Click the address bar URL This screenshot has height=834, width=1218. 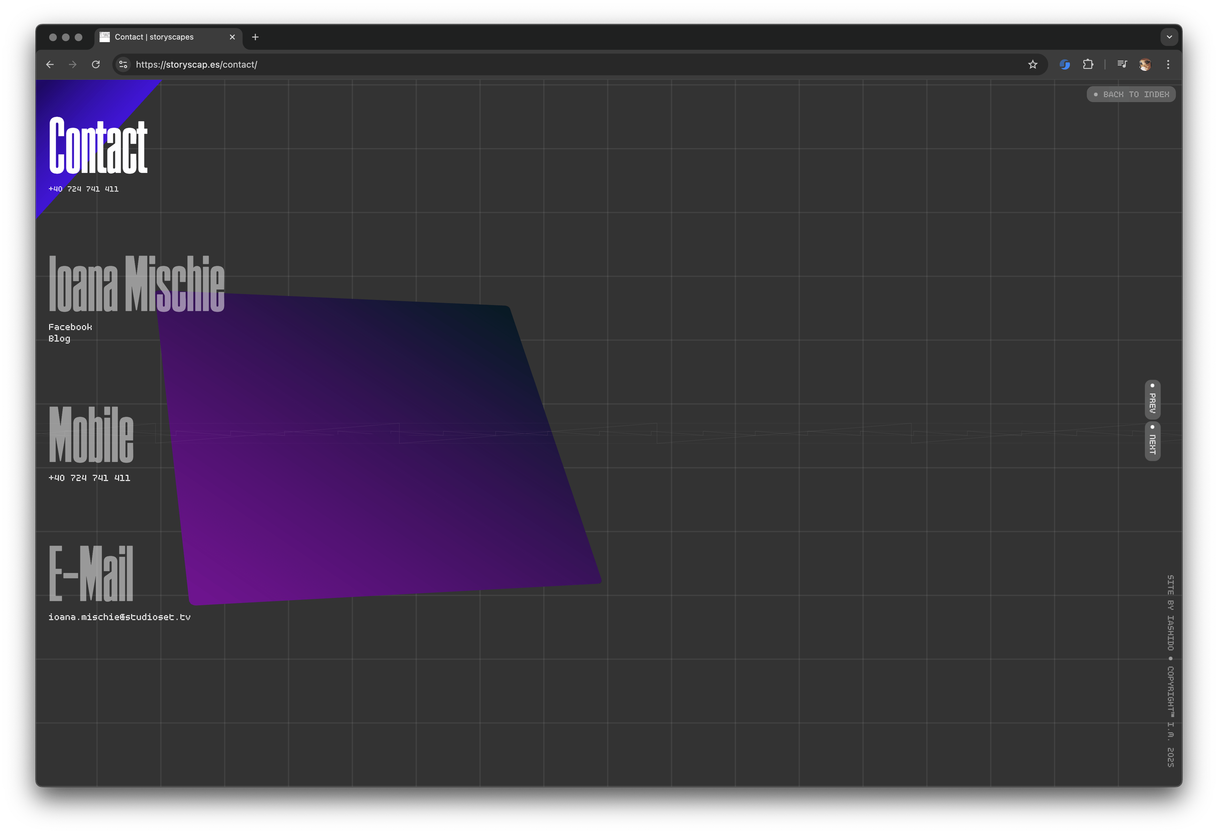[197, 64]
